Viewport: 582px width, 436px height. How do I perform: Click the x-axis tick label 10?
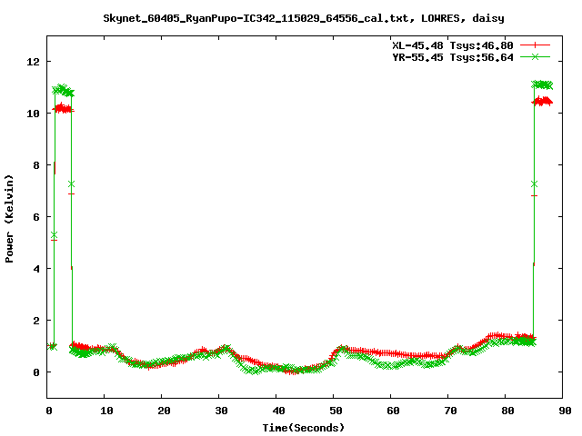point(106,411)
